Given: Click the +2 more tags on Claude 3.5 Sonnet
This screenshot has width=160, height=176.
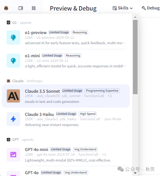Looking at the screenshot, I should (110, 96).
